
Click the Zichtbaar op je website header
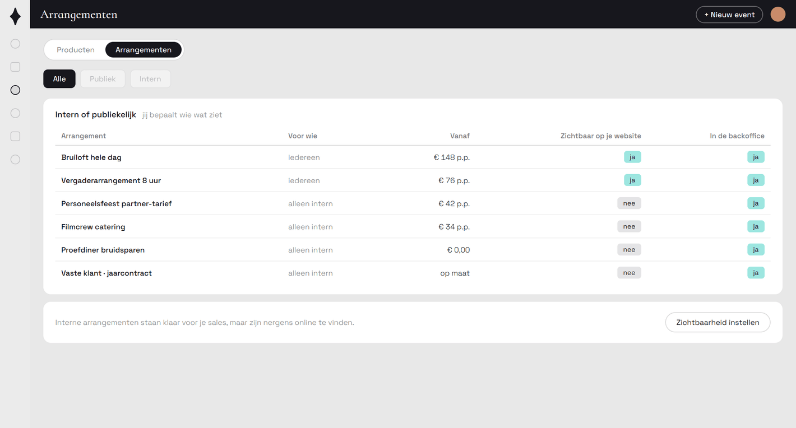600,136
